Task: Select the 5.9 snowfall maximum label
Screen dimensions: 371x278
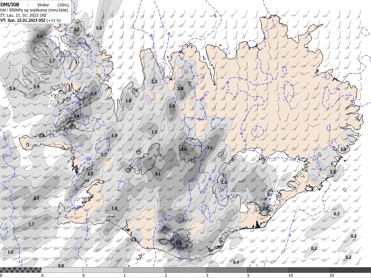Action: click(x=179, y=243)
